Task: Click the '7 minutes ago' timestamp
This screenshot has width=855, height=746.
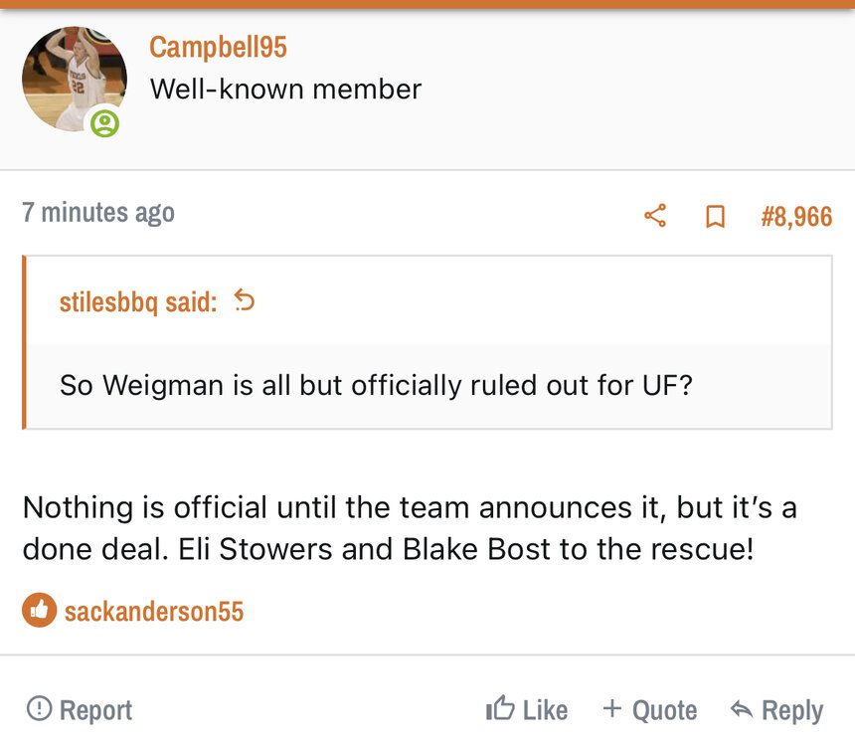Action: click(98, 212)
